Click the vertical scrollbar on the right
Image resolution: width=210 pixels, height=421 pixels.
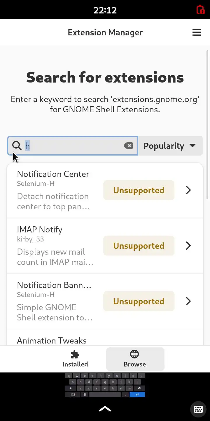pyautogui.click(x=207, y=126)
